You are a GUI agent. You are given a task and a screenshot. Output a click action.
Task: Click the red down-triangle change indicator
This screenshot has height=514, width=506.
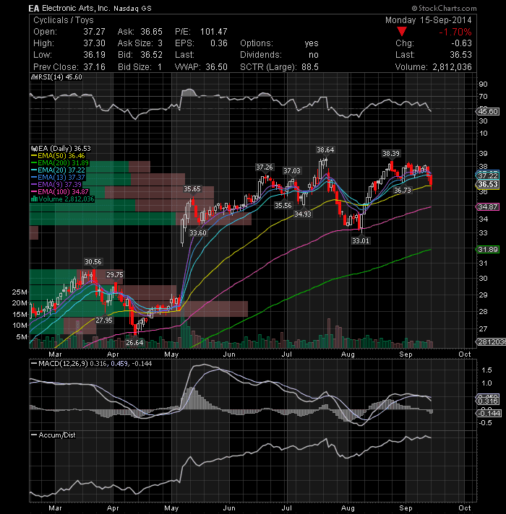pyautogui.click(x=402, y=32)
